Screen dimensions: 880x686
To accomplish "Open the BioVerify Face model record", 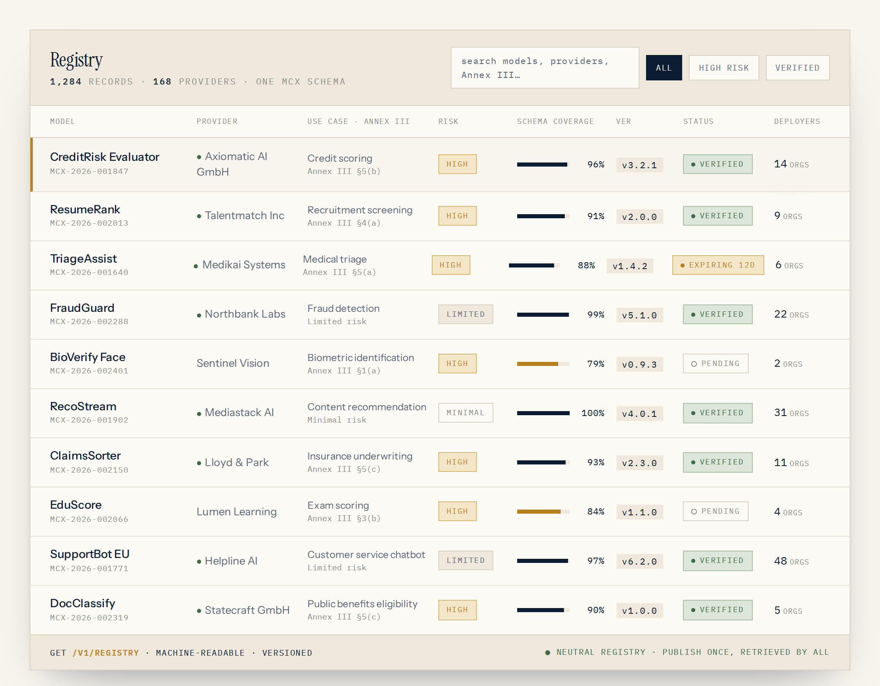I will [x=88, y=357].
